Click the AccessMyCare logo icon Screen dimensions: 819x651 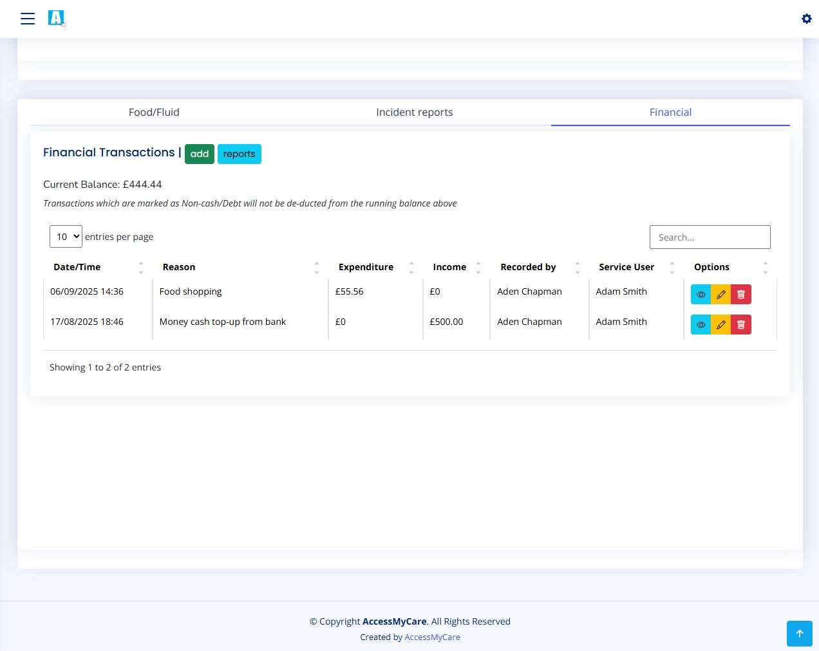(x=57, y=18)
